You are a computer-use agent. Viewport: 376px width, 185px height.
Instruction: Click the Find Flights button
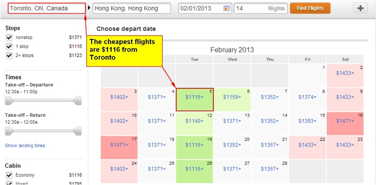tap(310, 8)
